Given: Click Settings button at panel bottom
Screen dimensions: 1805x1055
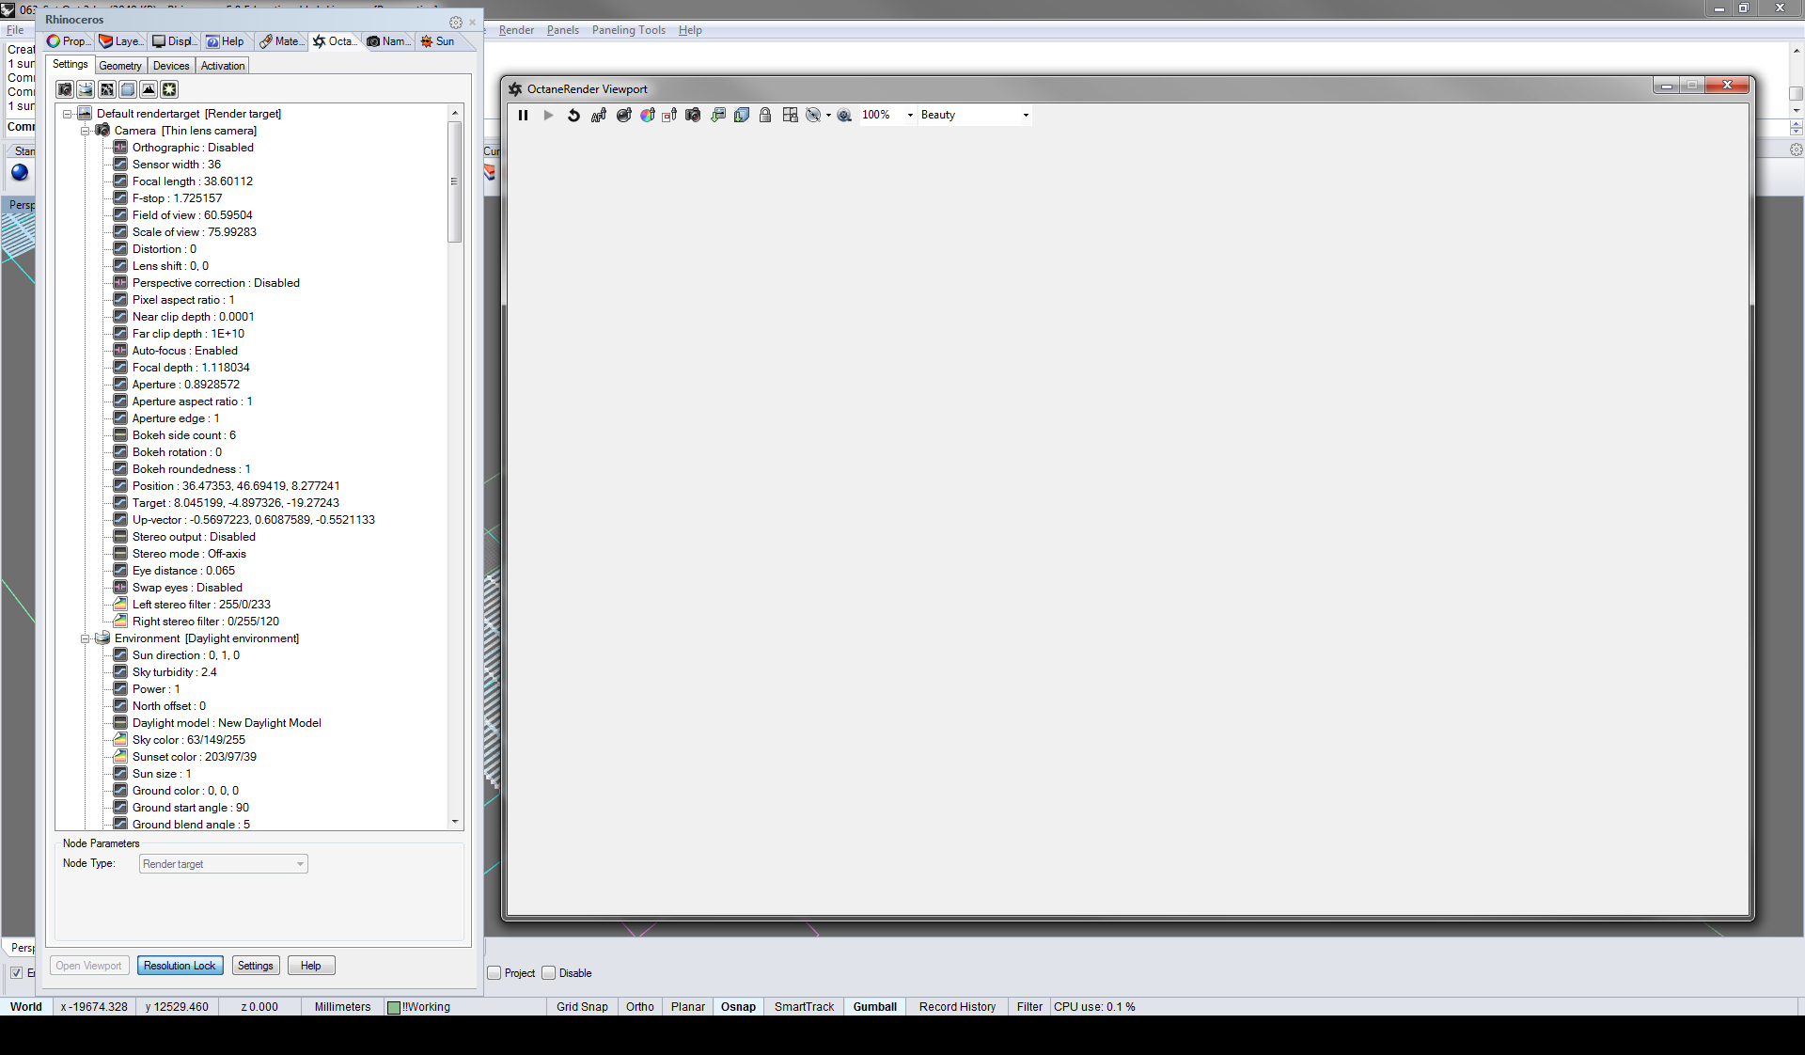Looking at the screenshot, I should (x=255, y=966).
